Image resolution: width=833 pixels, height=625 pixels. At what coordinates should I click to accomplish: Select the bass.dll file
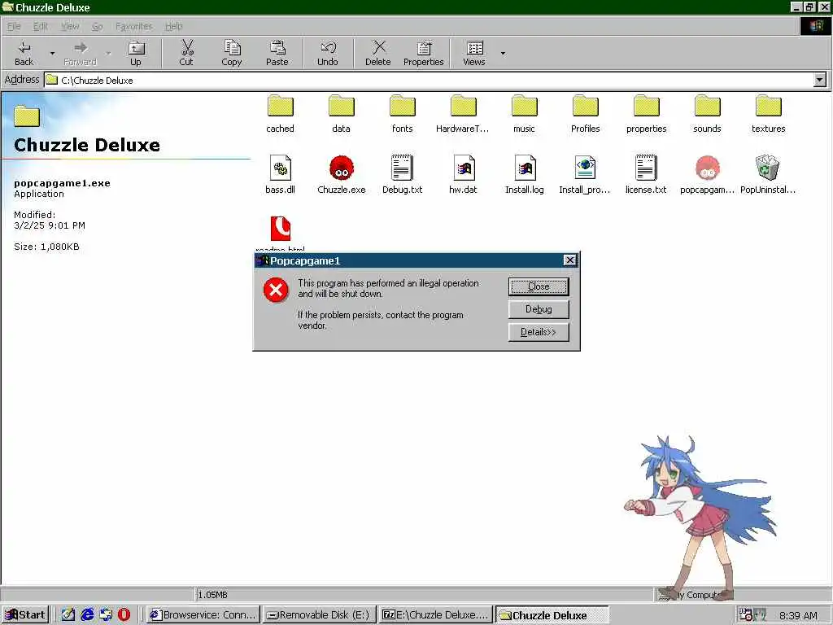[280, 174]
